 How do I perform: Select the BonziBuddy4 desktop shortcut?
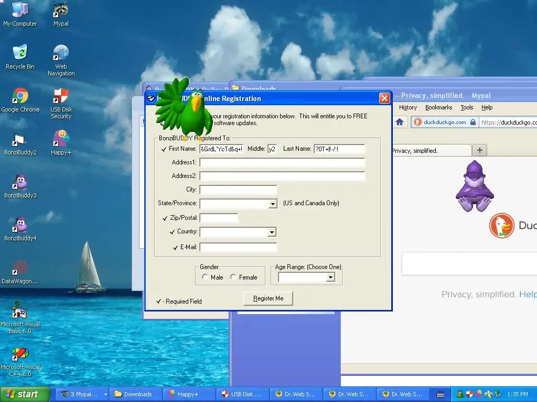(x=20, y=229)
